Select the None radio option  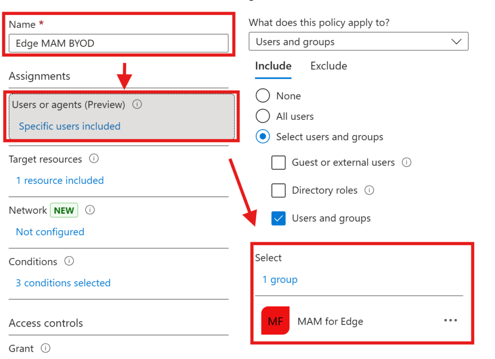point(262,96)
